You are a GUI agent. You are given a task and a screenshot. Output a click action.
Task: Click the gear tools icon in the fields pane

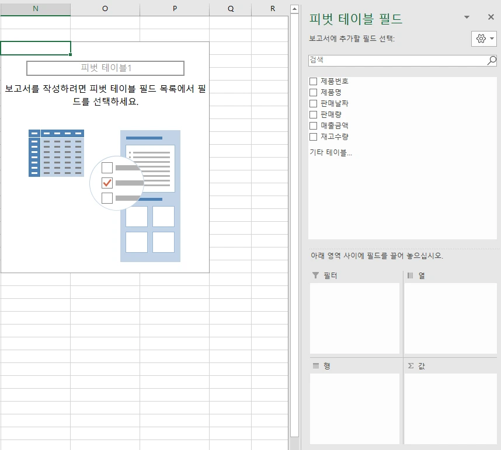(x=481, y=38)
